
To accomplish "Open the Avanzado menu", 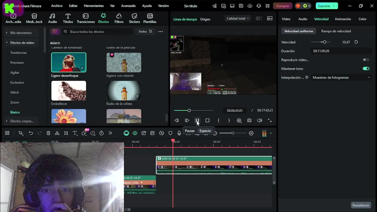I will click(x=128, y=6).
